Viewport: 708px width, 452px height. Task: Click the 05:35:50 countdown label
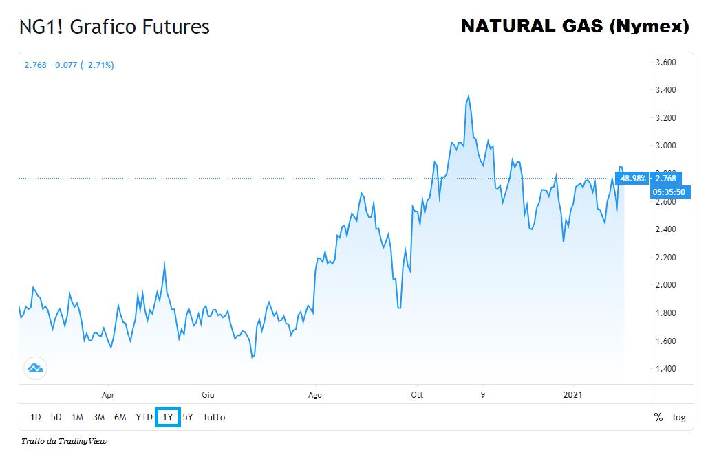pos(669,192)
